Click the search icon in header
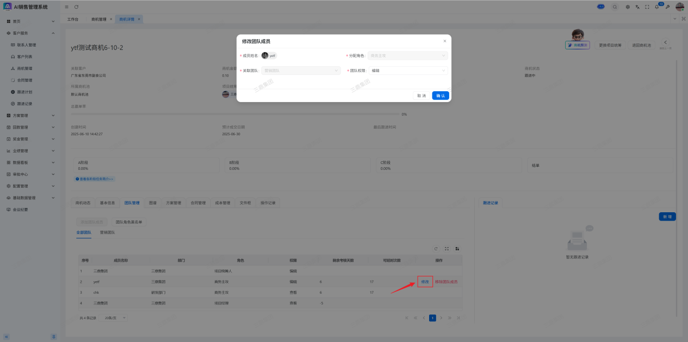Screen dimensions: 688x342 615,7
